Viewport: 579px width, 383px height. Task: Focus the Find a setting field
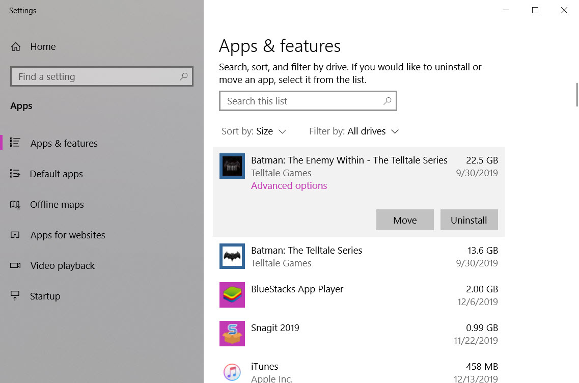101,76
